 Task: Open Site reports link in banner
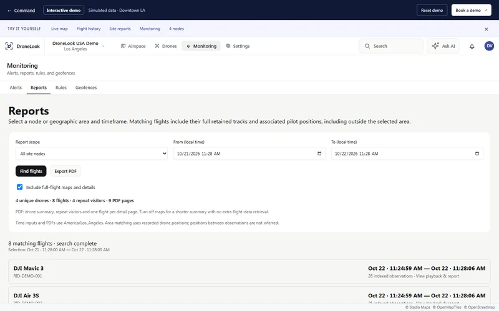(x=120, y=29)
